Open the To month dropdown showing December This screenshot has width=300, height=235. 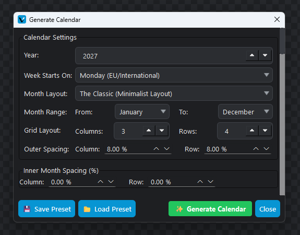(245, 112)
